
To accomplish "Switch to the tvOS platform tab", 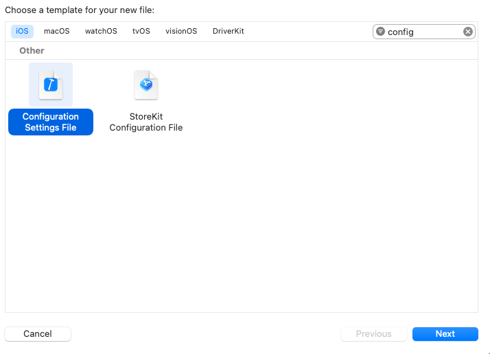I will pyautogui.click(x=141, y=32).
